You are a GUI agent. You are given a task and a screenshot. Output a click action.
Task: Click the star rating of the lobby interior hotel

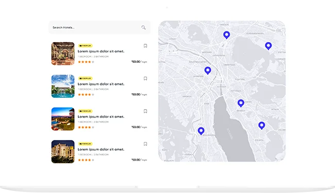tap(86, 62)
